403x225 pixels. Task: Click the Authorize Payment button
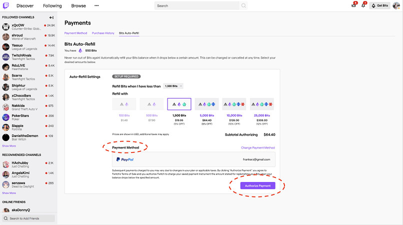(x=258, y=185)
